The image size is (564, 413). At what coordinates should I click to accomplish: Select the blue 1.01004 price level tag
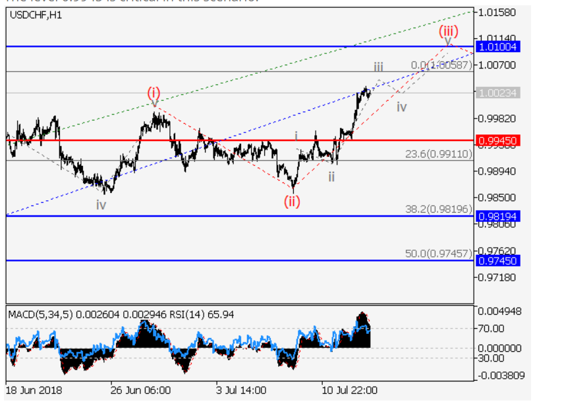pos(498,47)
